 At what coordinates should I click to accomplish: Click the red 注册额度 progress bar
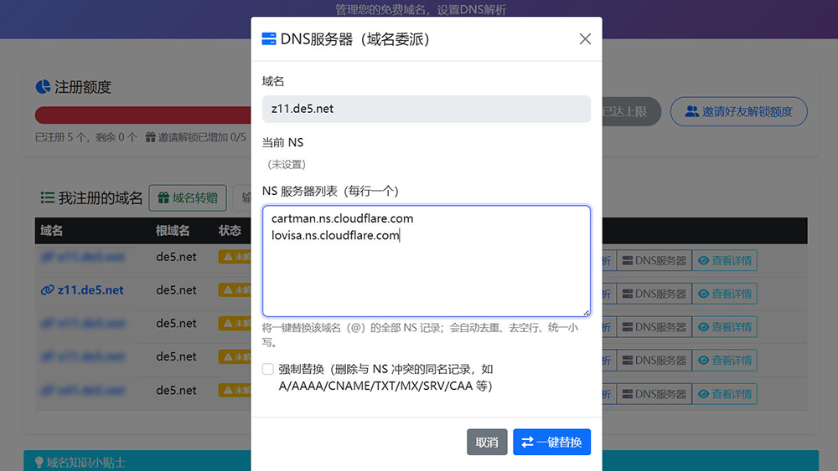point(142,115)
